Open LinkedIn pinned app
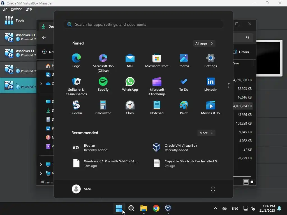The height and width of the screenshot is (215, 287). click(211, 84)
